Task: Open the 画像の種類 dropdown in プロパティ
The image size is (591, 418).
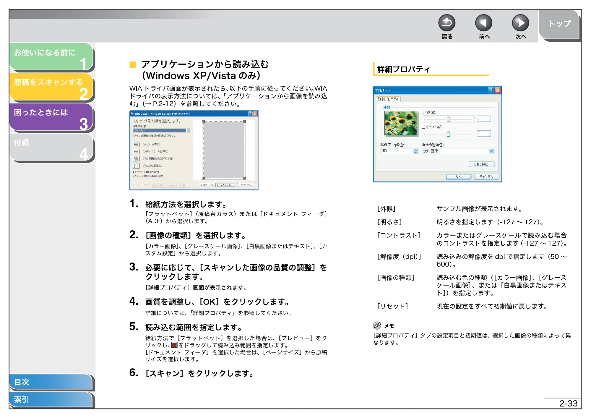Action: click(458, 151)
